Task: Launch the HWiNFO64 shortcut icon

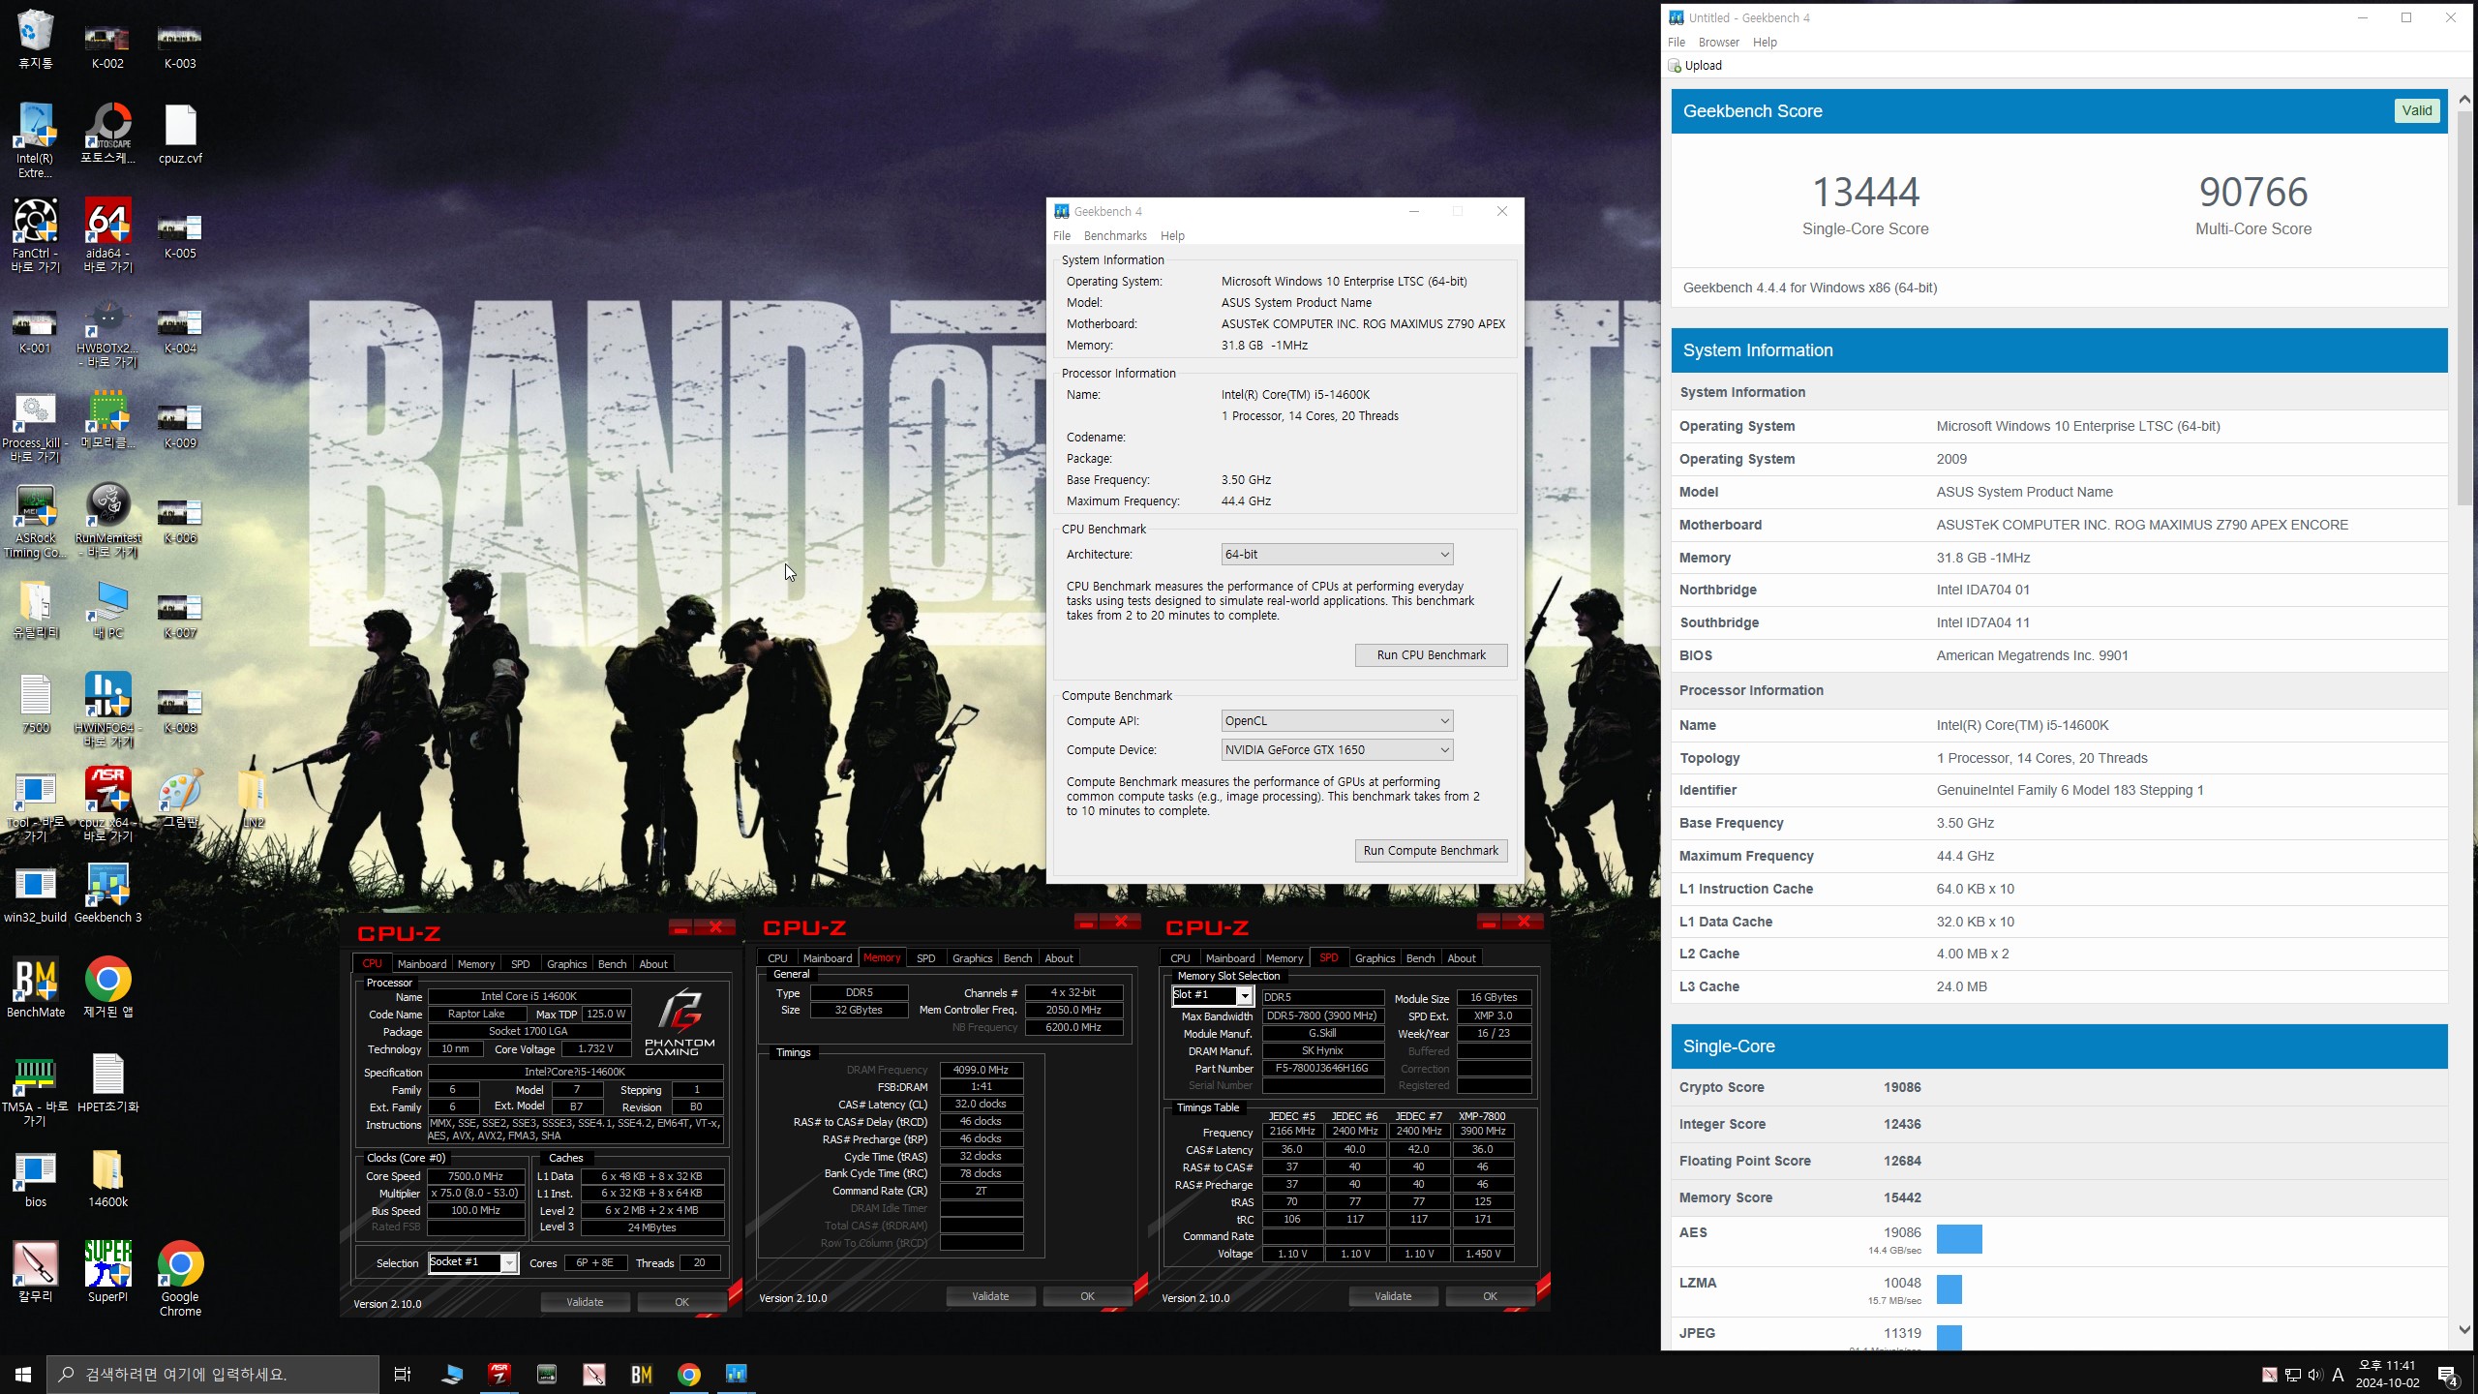Action: (107, 710)
